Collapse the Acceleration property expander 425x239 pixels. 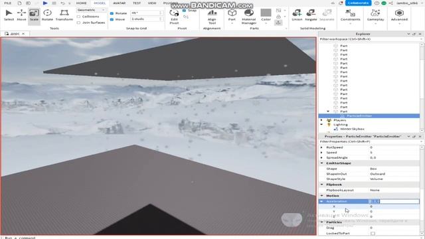[321, 201]
